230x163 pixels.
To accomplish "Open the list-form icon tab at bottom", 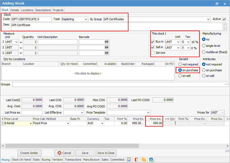I will click(129, 160).
